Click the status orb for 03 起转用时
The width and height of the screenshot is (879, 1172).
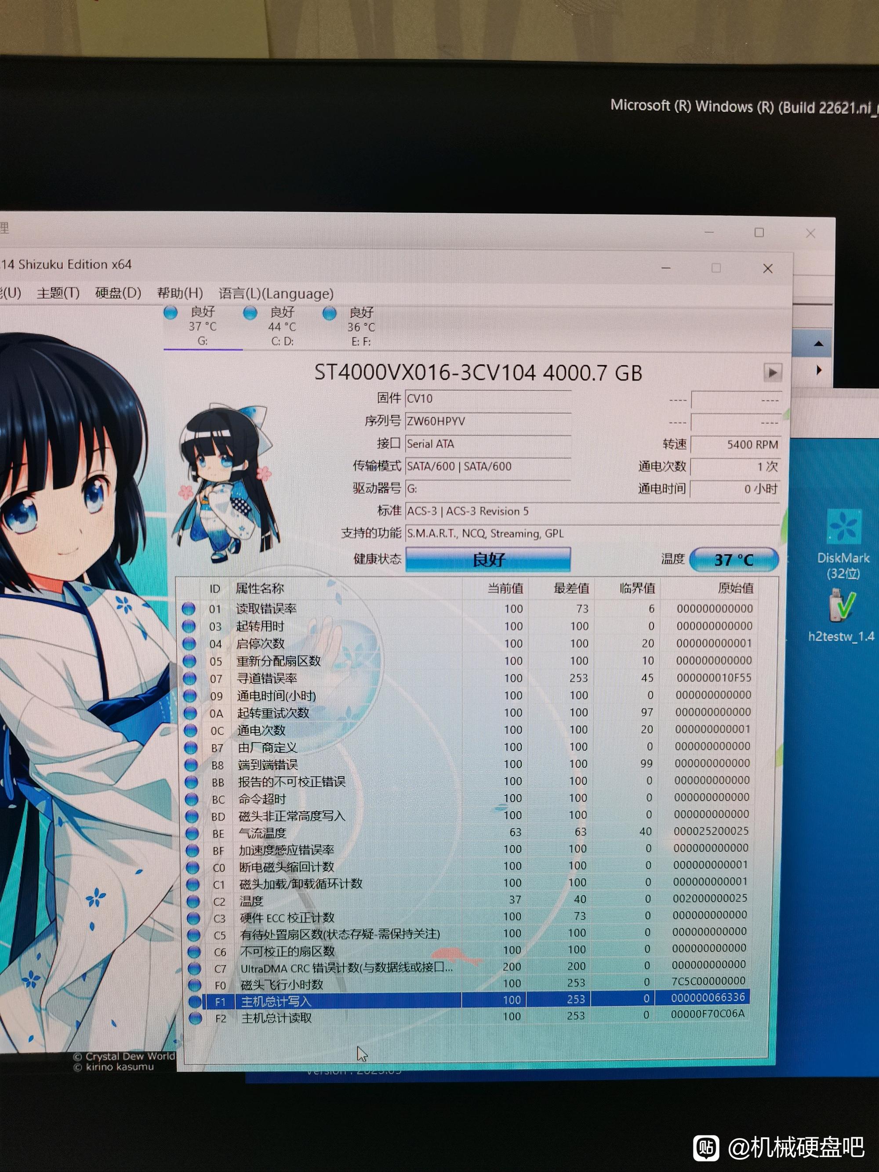189,626
